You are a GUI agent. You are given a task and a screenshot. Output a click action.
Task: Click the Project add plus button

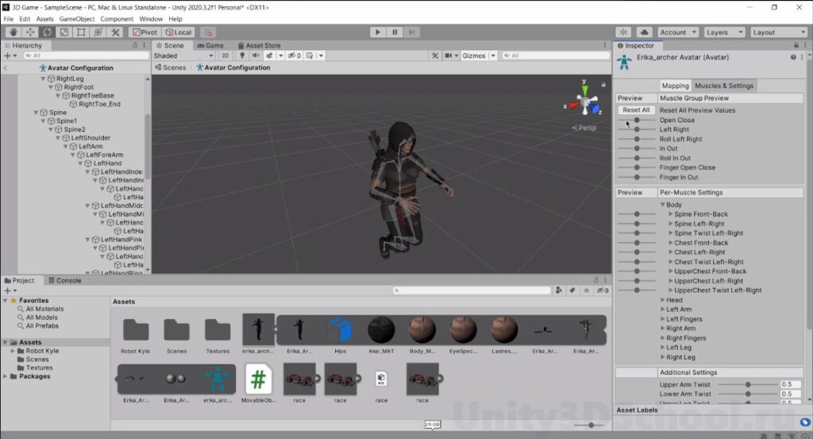7,291
